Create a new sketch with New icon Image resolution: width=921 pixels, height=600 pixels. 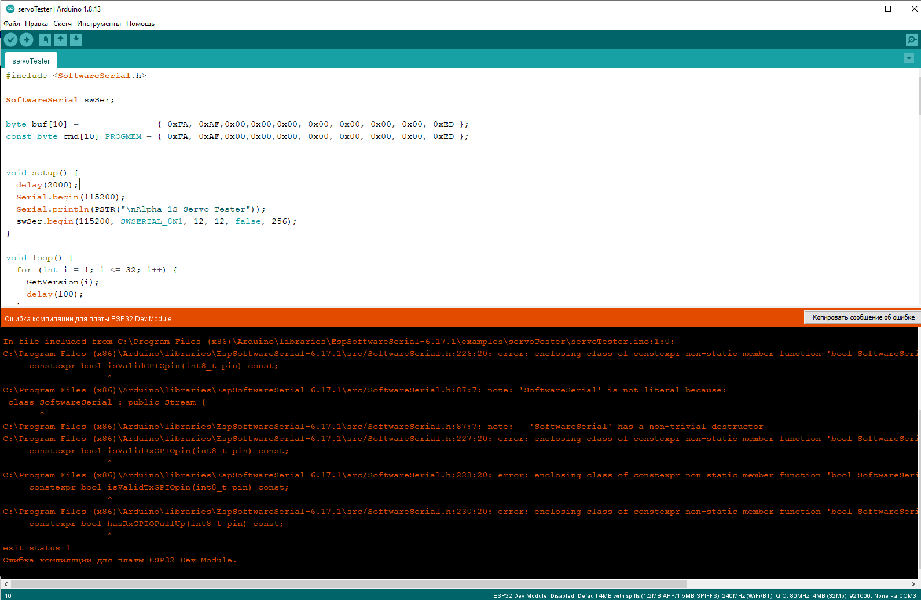click(45, 39)
